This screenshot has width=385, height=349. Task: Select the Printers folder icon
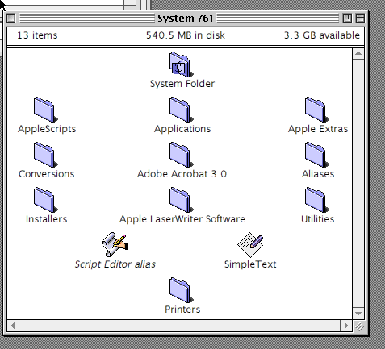(181, 290)
